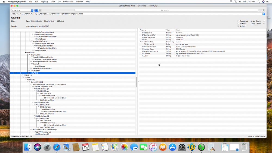Open the Trash in the dock

pyautogui.click(x=244, y=147)
